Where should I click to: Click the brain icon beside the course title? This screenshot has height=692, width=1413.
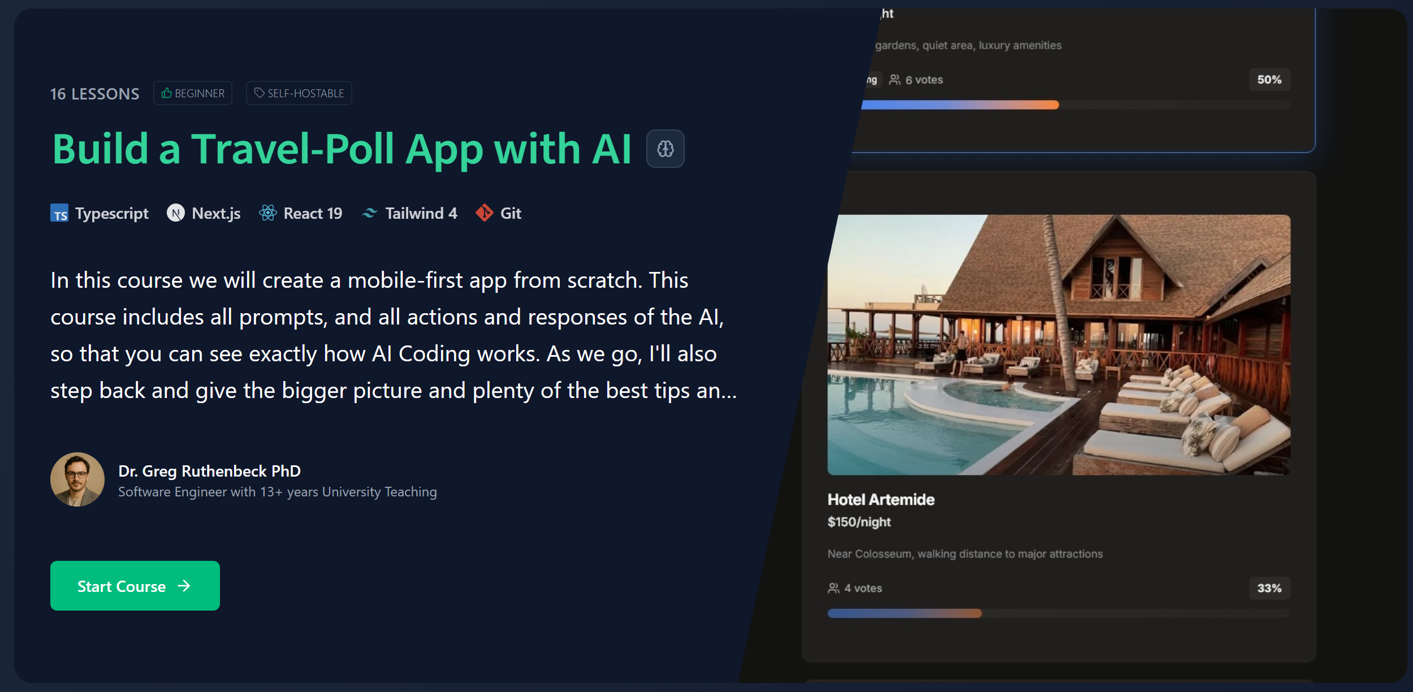coord(665,148)
